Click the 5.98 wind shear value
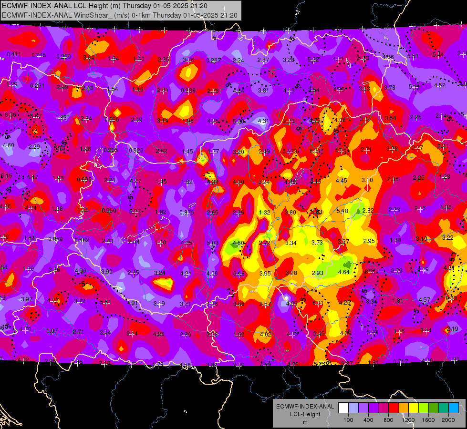This screenshot has width=467, height=429. [372, 332]
